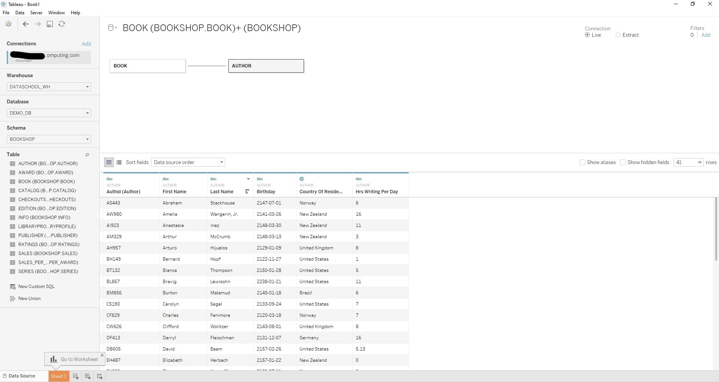This screenshot has width=719, height=382.
Task: Search tables with magnifier icon
Action: pyautogui.click(x=87, y=155)
